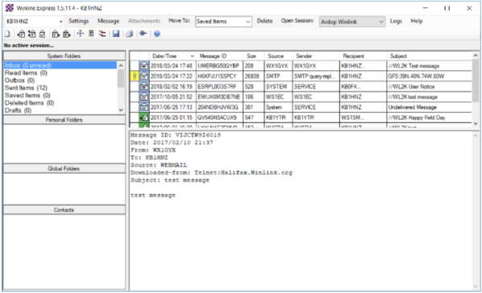Click Open Session label to start session
This screenshot has height=293, width=482.
click(297, 21)
